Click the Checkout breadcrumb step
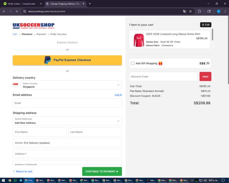Image resolution: width=229 pixels, height=183 pixels. click(27, 34)
